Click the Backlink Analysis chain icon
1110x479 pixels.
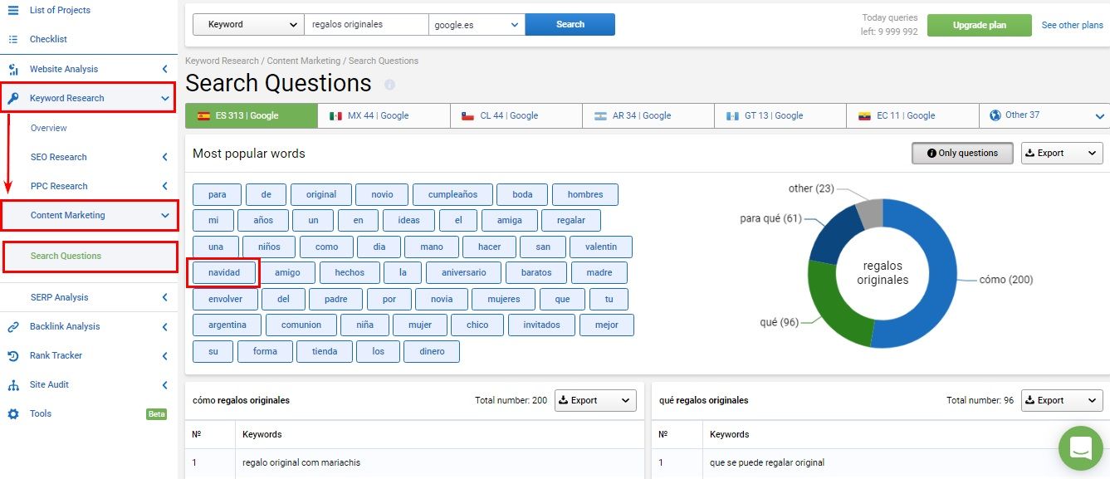point(13,326)
